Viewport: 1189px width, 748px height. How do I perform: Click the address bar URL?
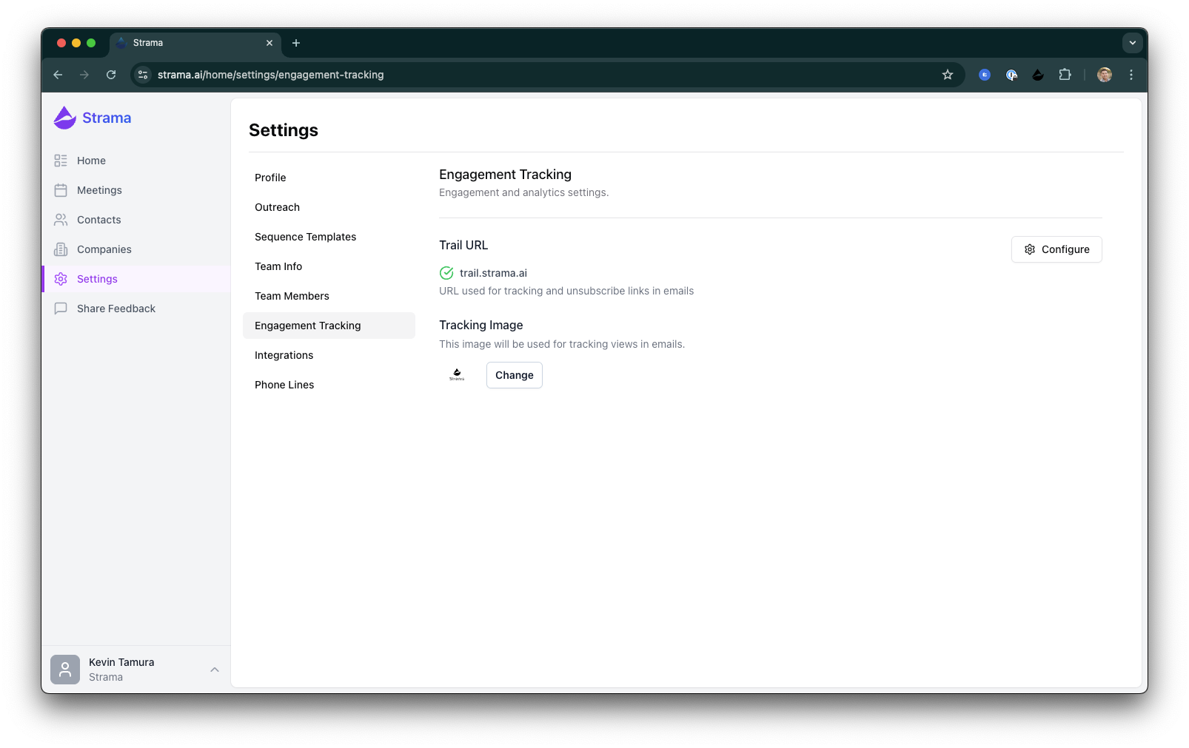pos(270,75)
